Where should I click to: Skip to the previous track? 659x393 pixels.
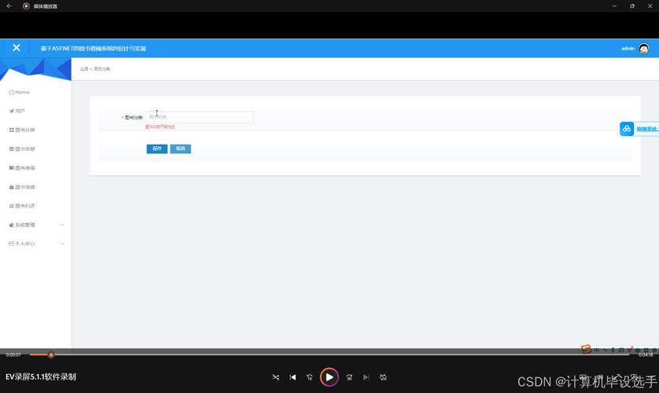(x=293, y=377)
